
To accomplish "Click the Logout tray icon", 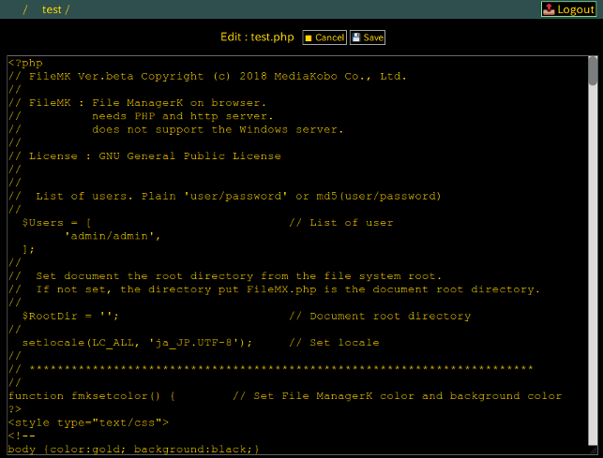I will (x=550, y=9).
